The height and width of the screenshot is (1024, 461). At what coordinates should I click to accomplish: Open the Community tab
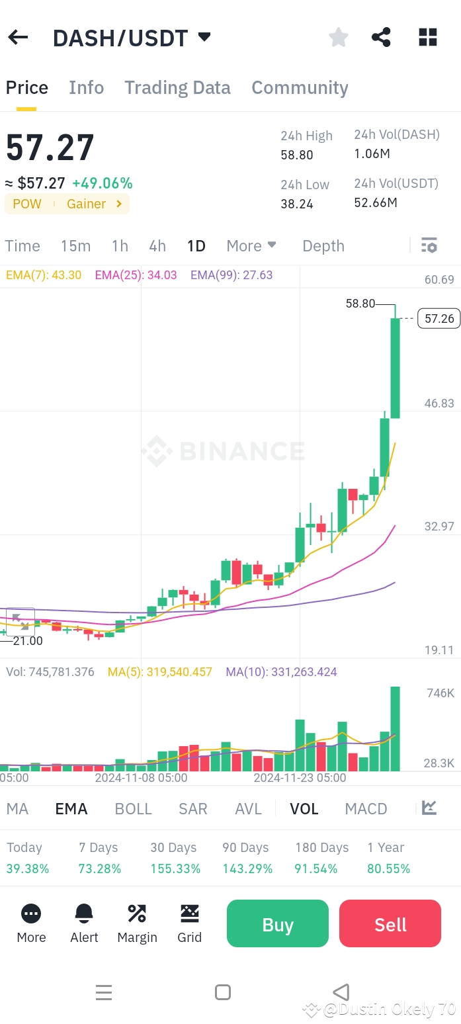(300, 87)
